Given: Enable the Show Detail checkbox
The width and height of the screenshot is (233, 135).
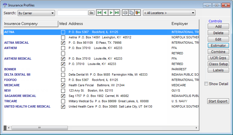Looking at the screenshot, I should (206, 84).
